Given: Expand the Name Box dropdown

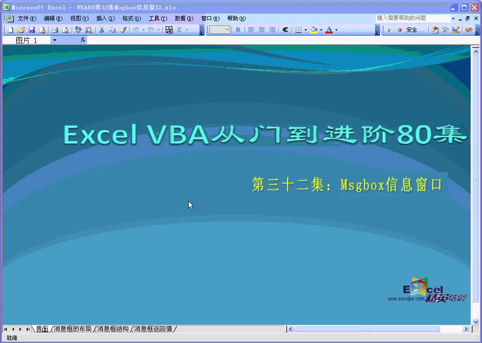Looking at the screenshot, I should tap(55, 40).
